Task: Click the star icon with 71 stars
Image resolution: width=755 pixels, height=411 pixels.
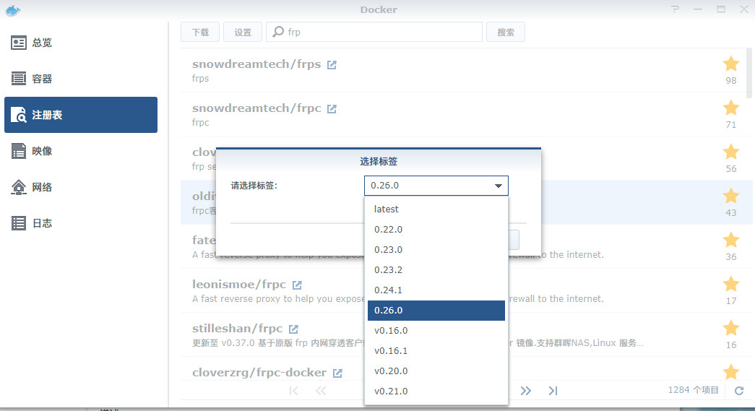Action: [x=731, y=108]
